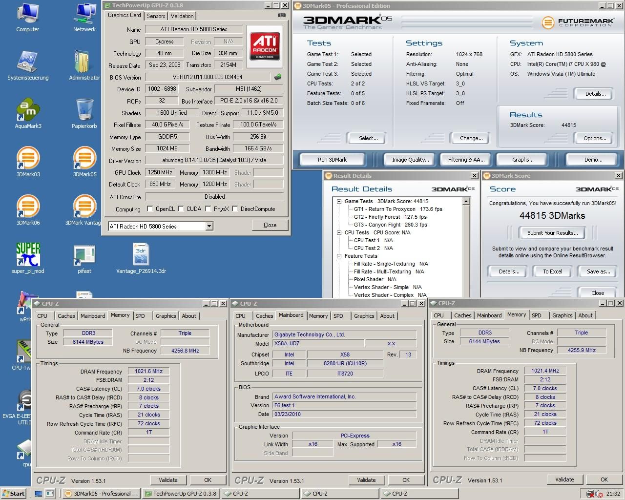Open the graphics card selection dropdown

click(209, 226)
